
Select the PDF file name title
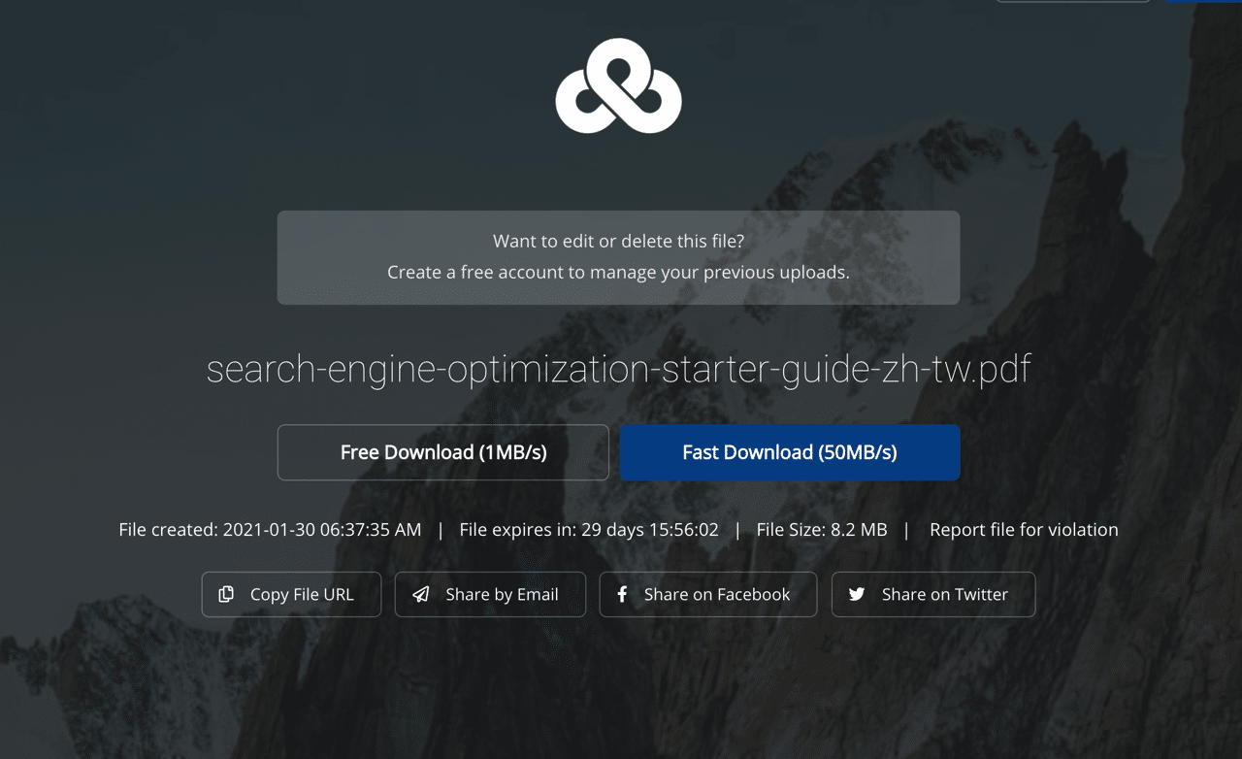point(618,369)
